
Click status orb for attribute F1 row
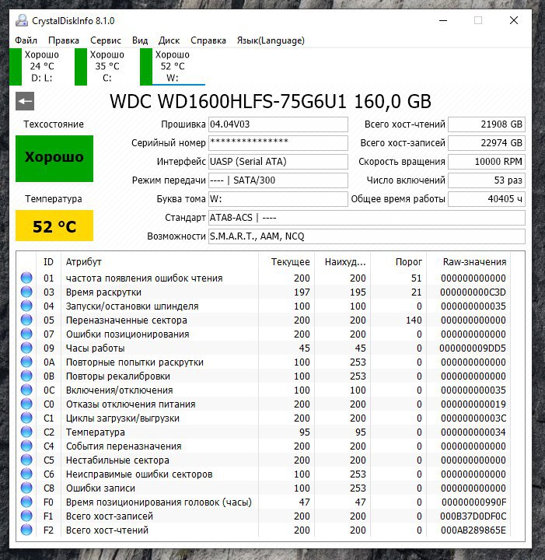(x=26, y=516)
